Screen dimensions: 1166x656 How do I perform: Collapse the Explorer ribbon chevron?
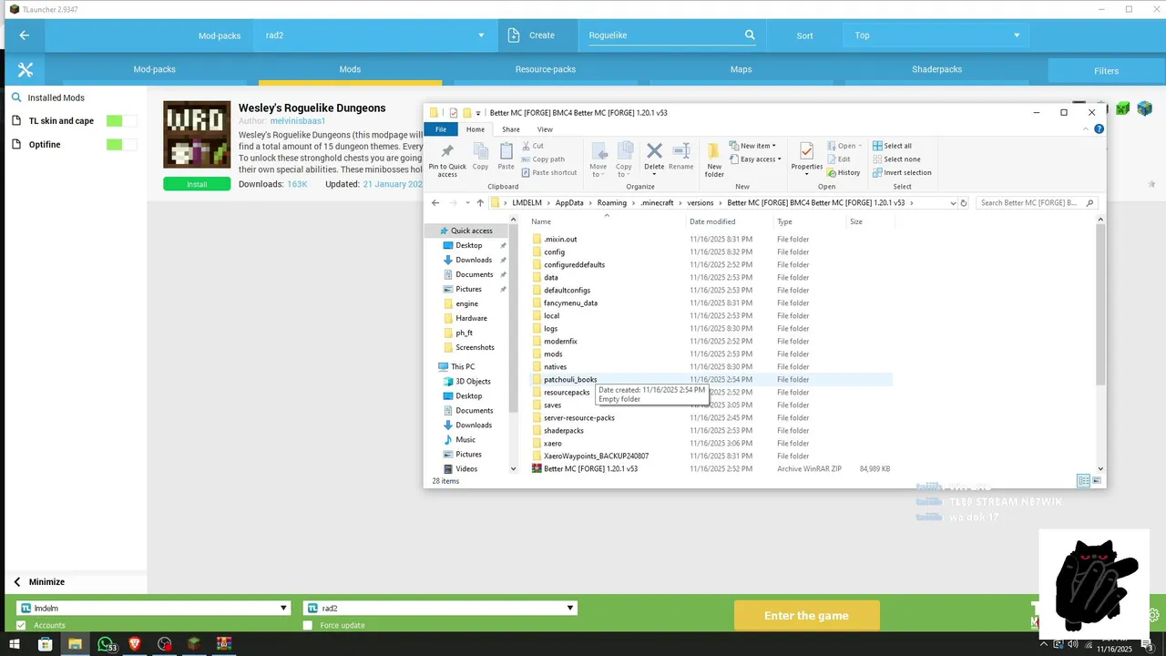click(1086, 129)
